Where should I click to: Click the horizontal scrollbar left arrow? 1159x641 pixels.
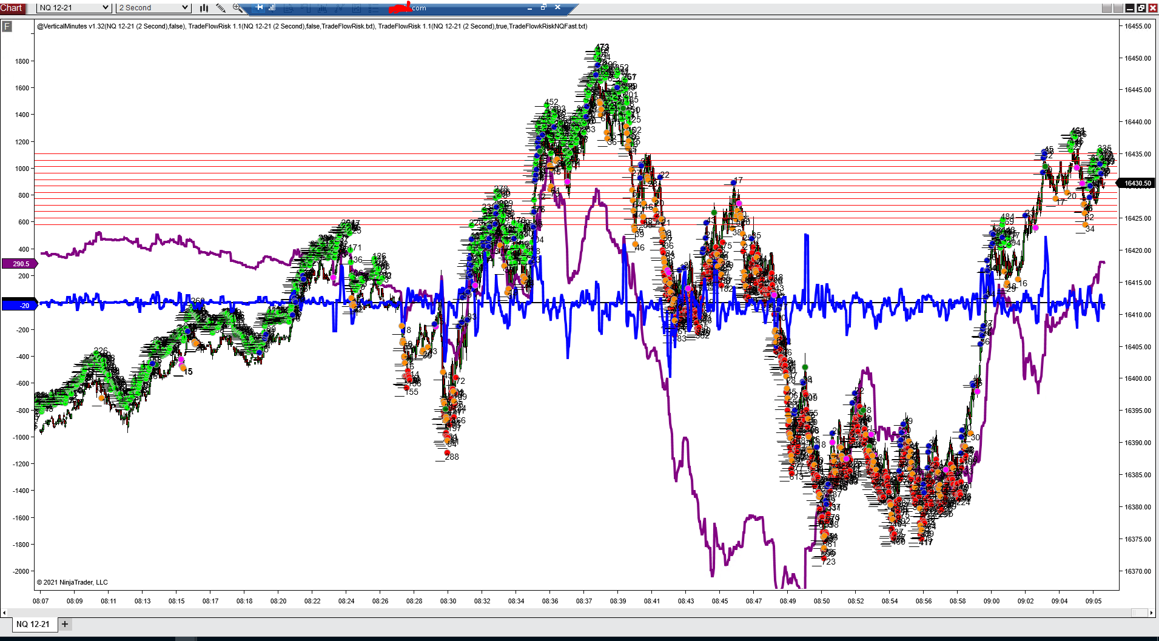(x=5, y=612)
